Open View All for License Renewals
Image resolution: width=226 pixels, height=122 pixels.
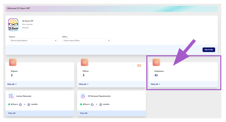click(12, 113)
